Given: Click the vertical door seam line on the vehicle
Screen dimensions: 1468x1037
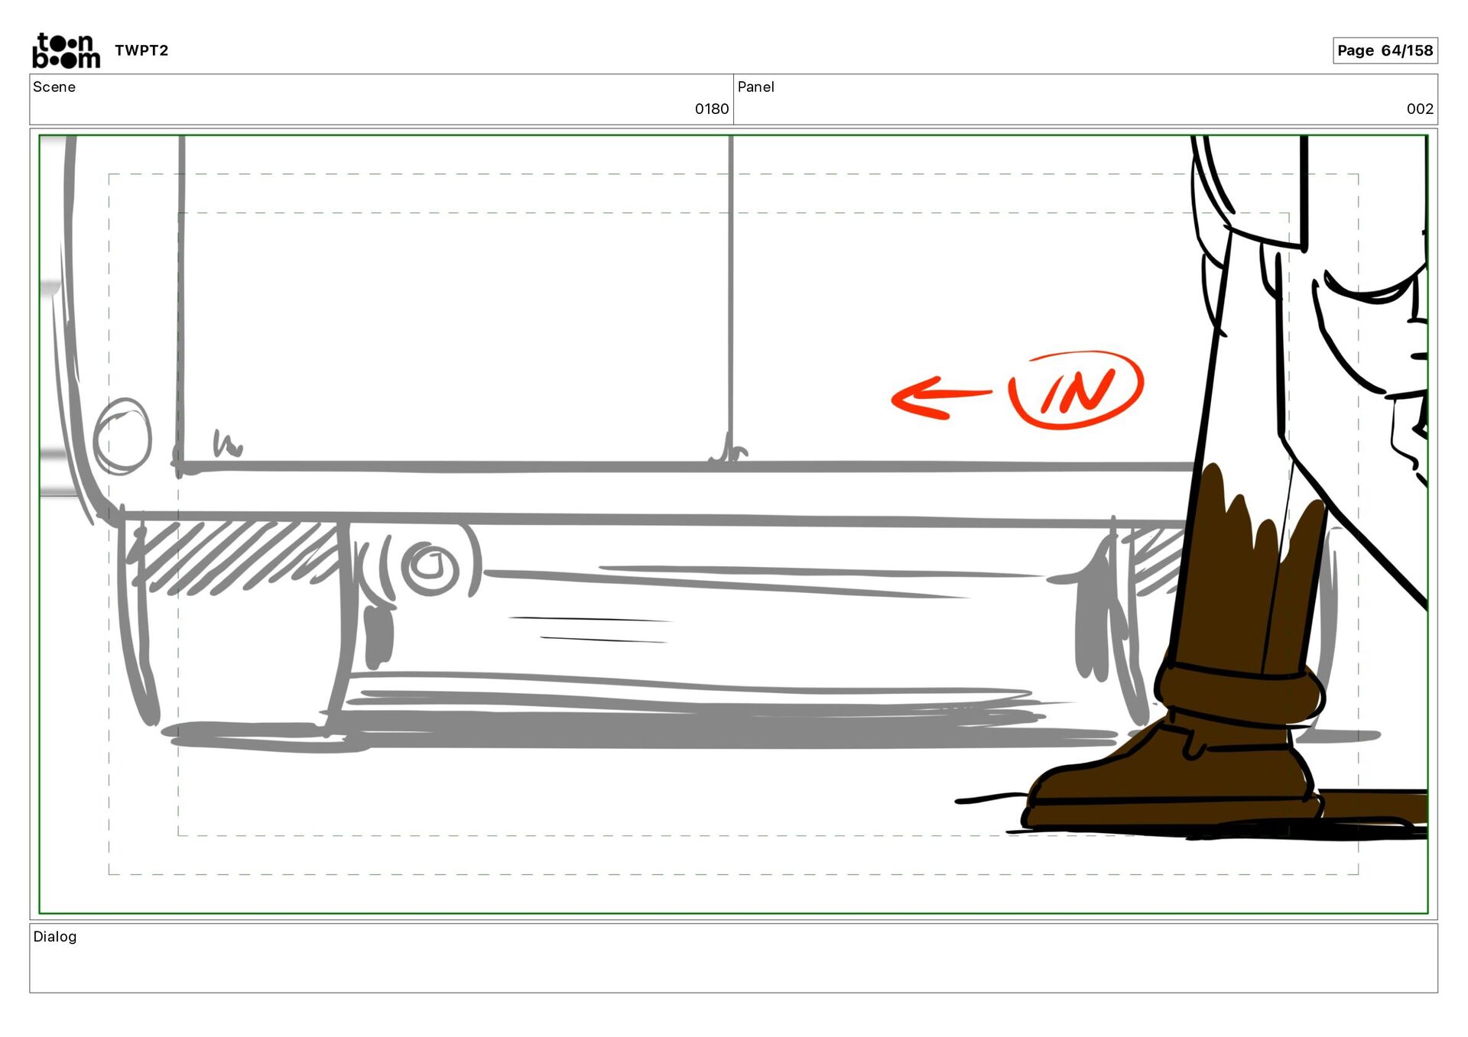Looking at the screenshot, I should tap(731, 306).
